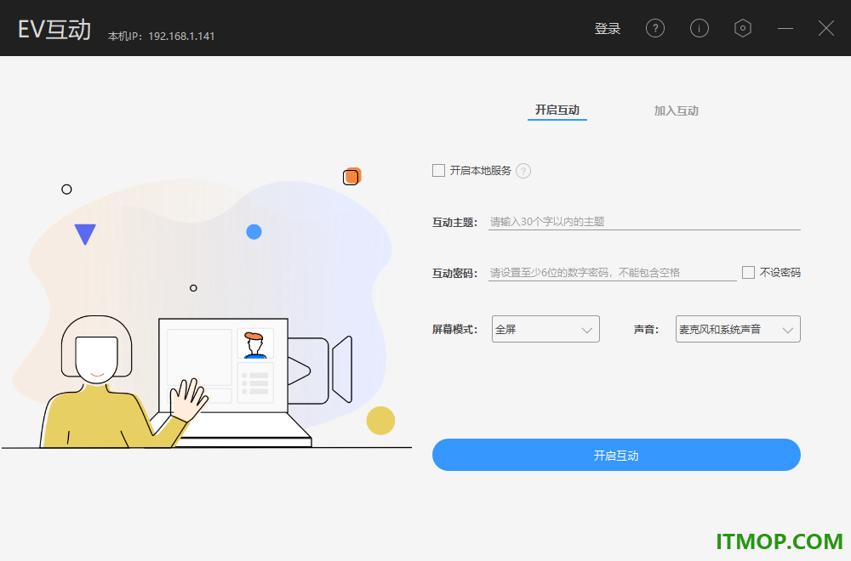Viewport: 851px width, 561px height.
Task: Open the 声音 dropdown showing 麦克风和系统声音
Action: click(738, 329)
